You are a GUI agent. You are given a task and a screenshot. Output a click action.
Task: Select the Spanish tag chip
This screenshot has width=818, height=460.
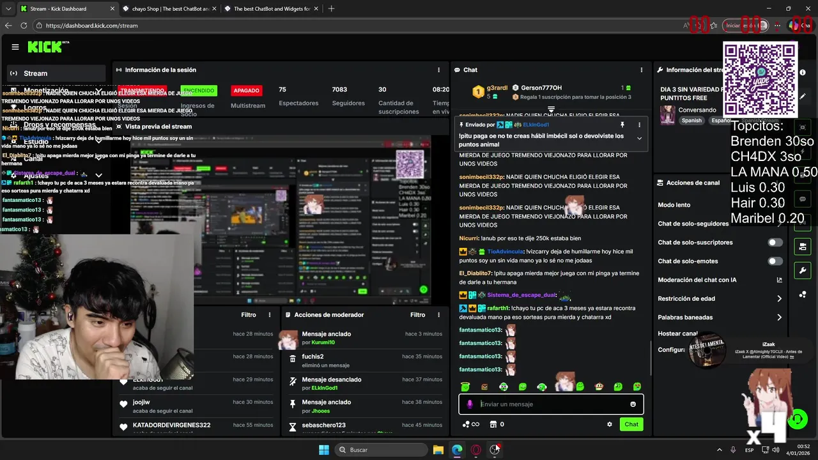point(691,120)
